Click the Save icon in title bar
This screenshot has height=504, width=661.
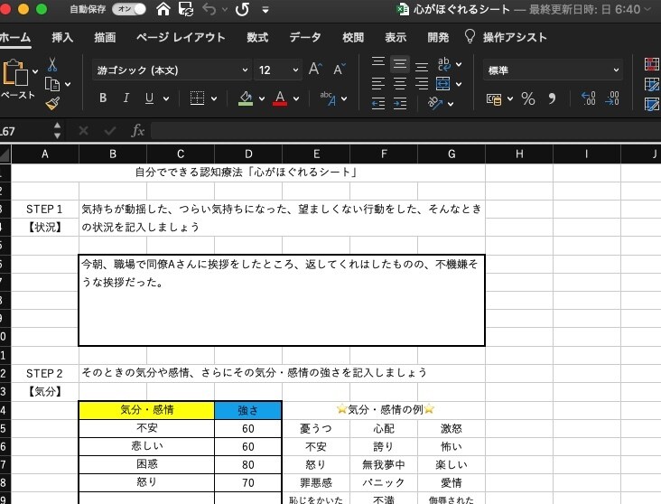pos(186,9)
